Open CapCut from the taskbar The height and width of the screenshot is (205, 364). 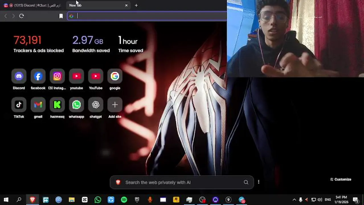(85, 200)
